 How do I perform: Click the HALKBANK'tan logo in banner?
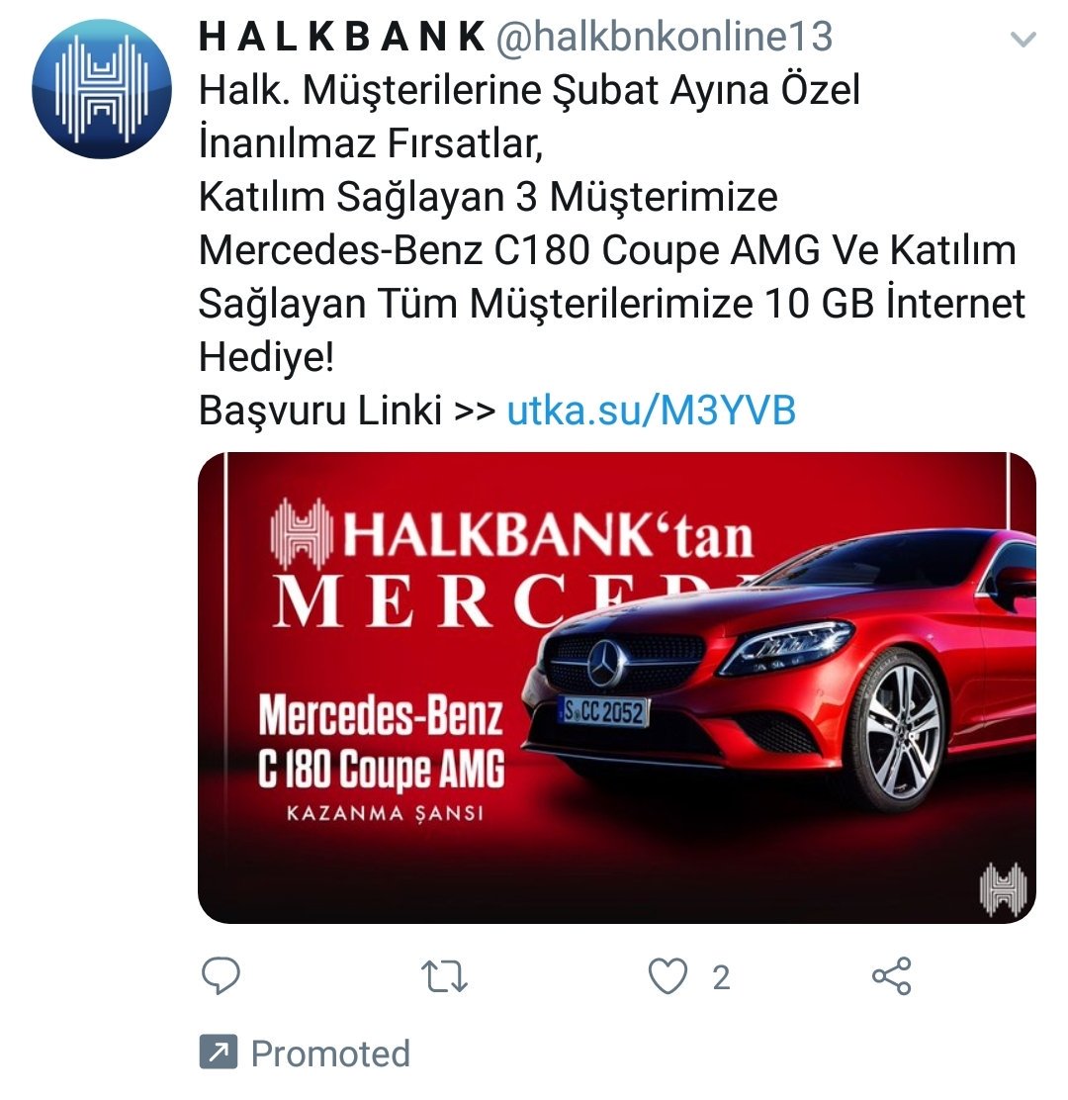[x=512, y=534]
